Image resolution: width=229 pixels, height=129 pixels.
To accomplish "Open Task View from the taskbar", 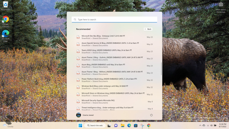I will point(109,125).
